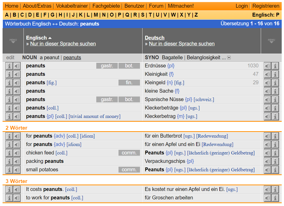The width and height of the screenshot is (284, 206).
Task: Play English audio for 'chicken feed'
Action: (x=17, y=153)
